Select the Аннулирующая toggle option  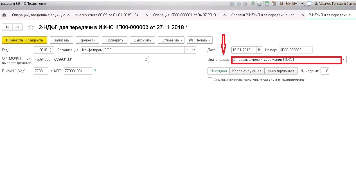point(281,71)
